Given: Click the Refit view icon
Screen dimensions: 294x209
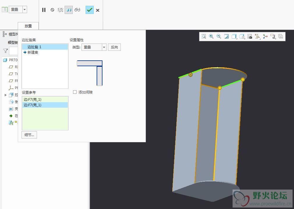Looking at the screenshot, I should [x=204, y=37].
